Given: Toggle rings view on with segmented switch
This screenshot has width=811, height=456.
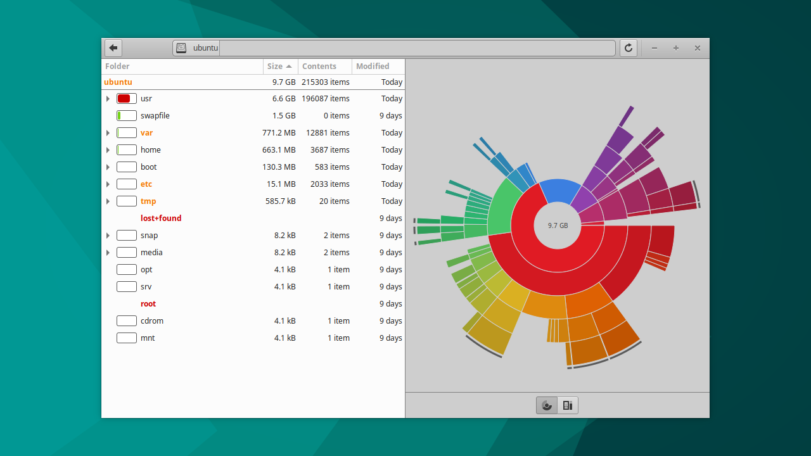Looking at the screenshot, I should 546,405.
